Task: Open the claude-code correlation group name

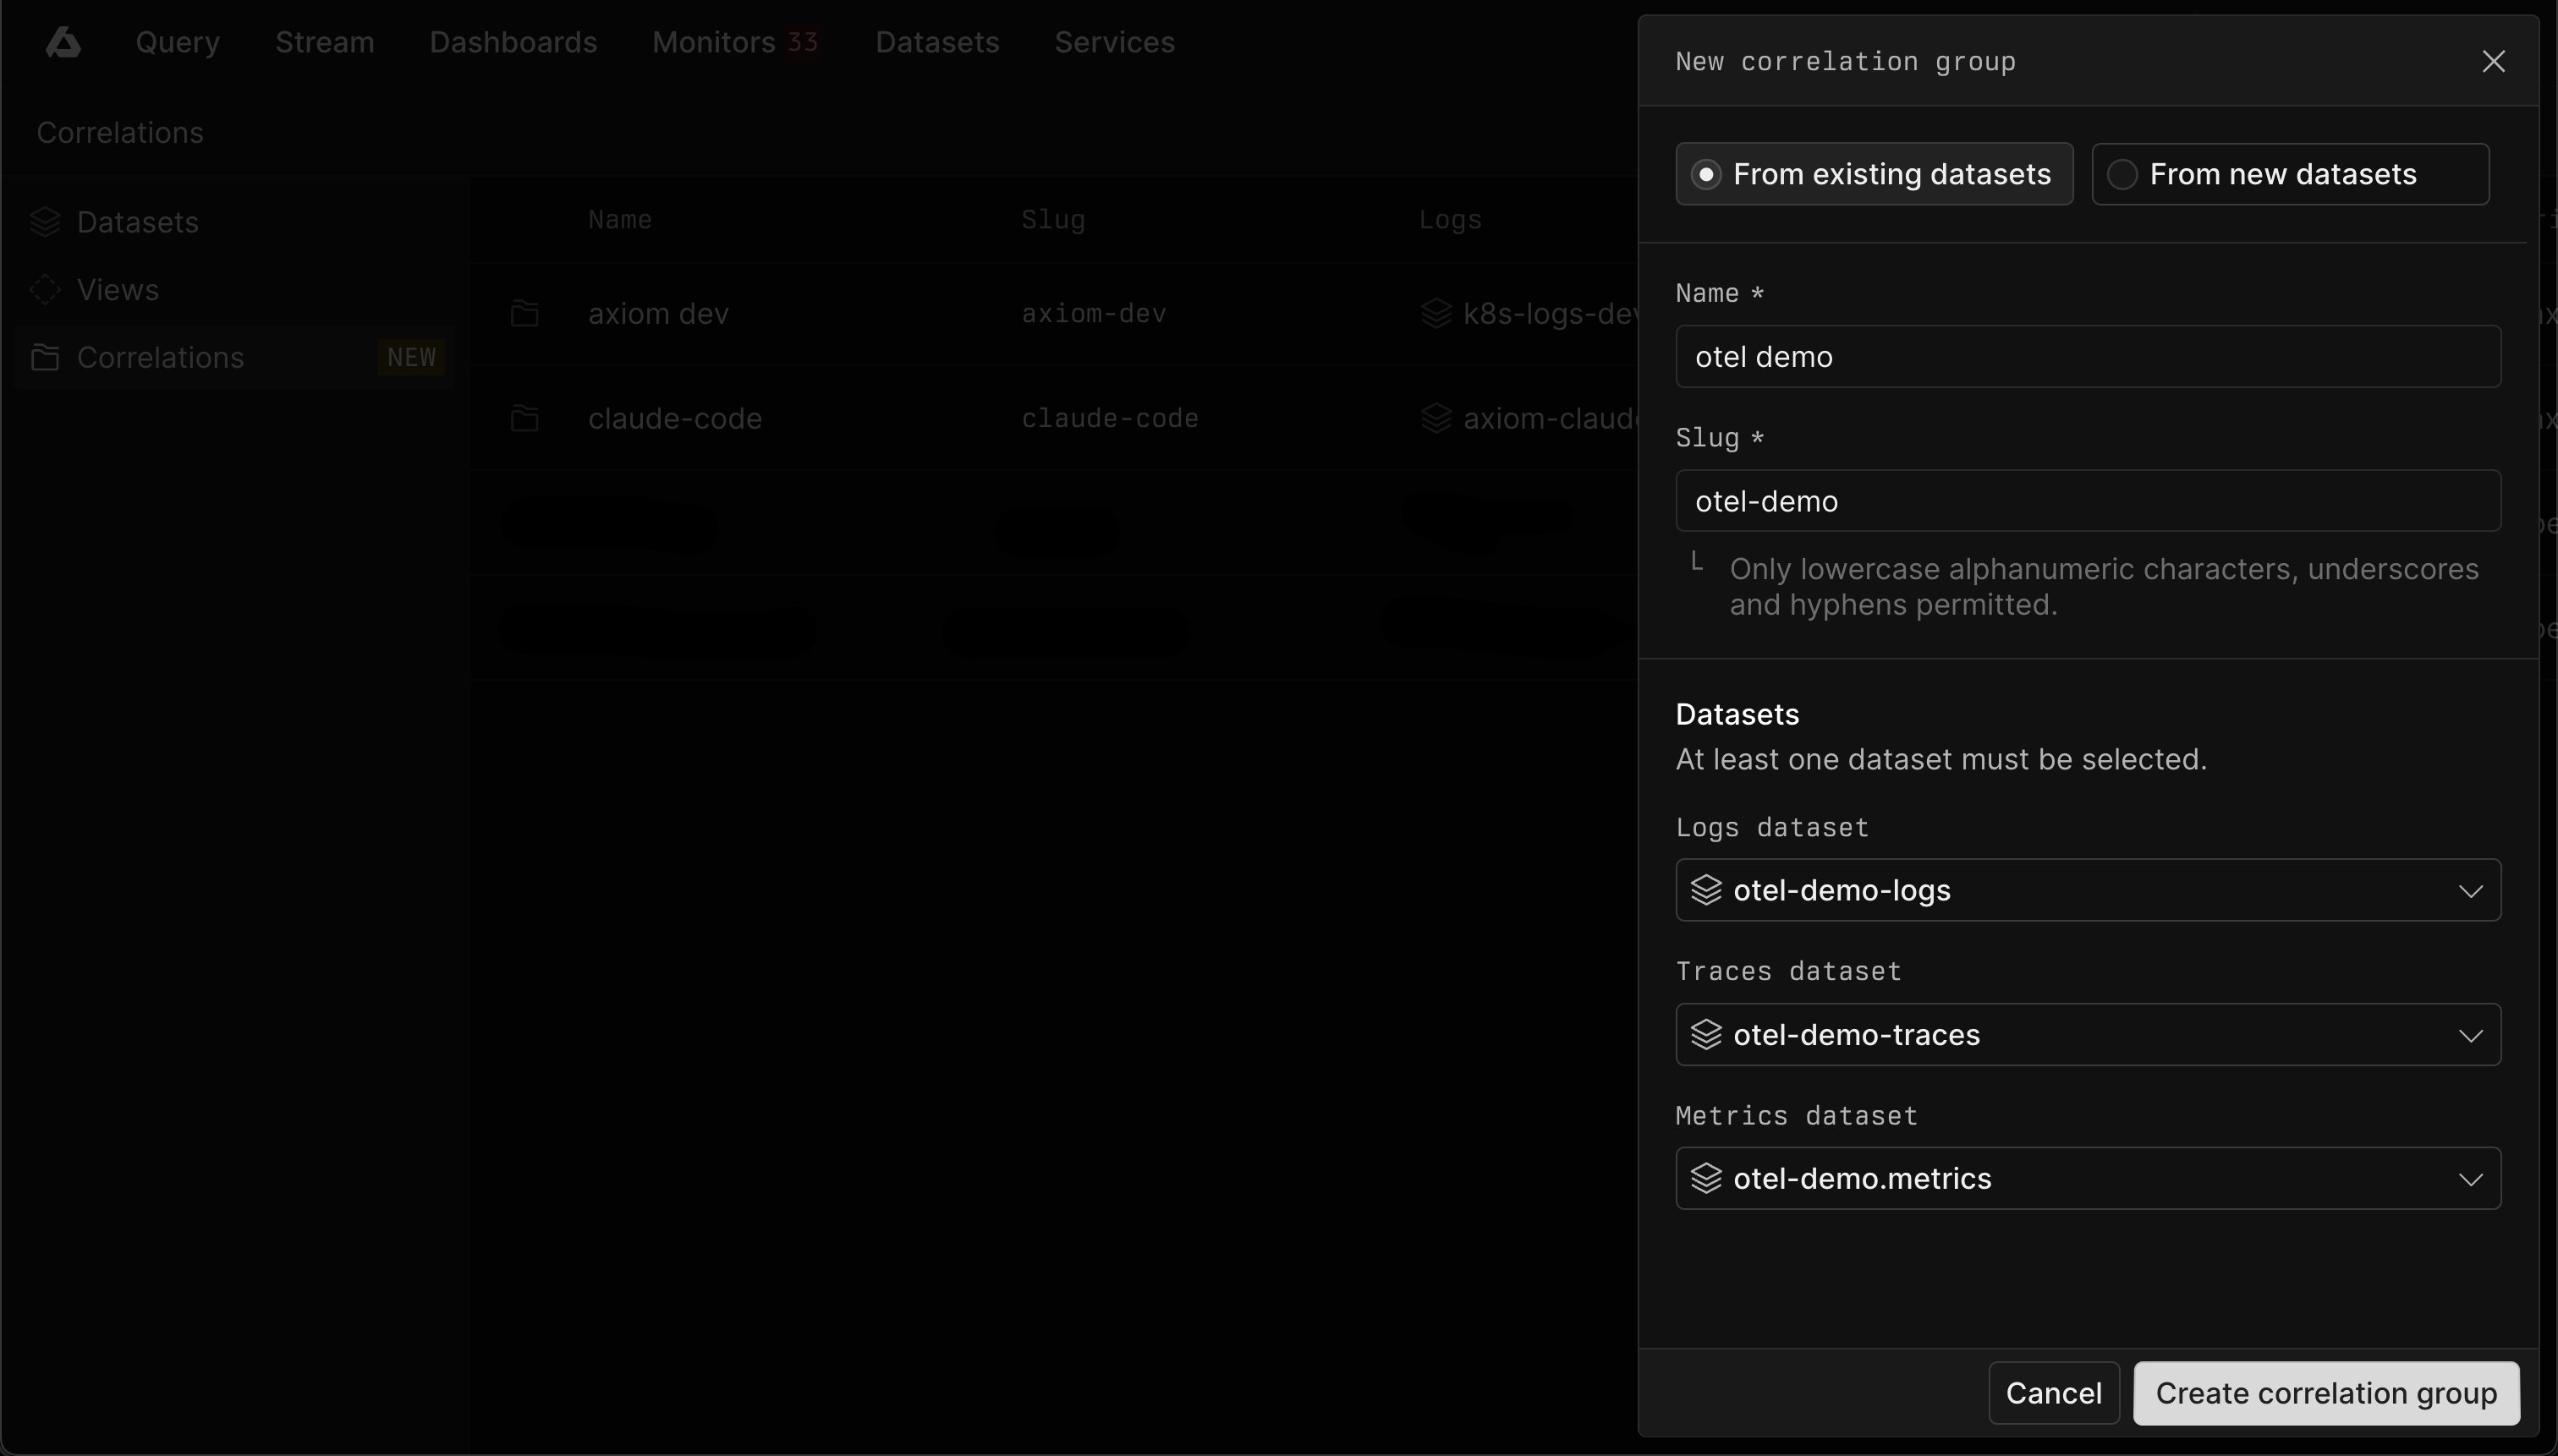Action: 675,418
